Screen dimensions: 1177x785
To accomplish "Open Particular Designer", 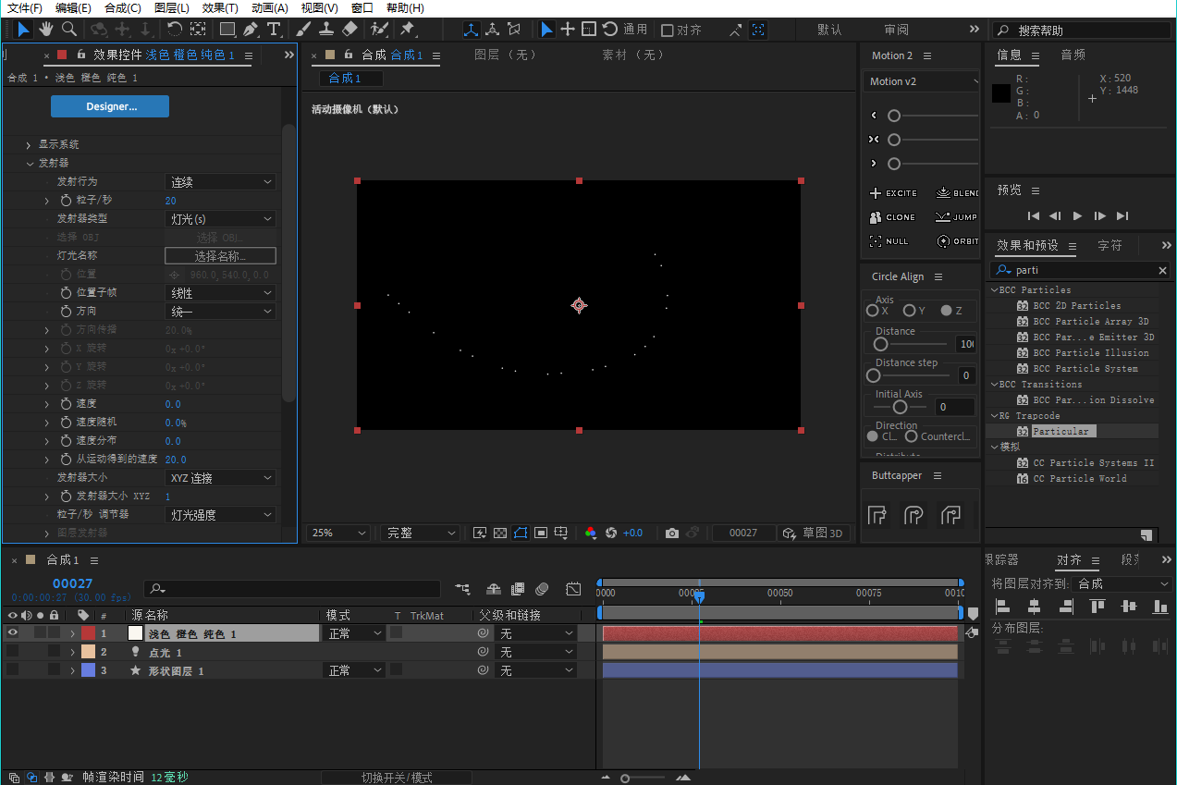I will [110, 106].
